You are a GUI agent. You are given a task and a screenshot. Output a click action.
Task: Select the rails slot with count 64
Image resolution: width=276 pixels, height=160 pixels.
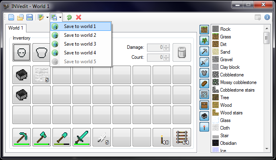point(182,137)
